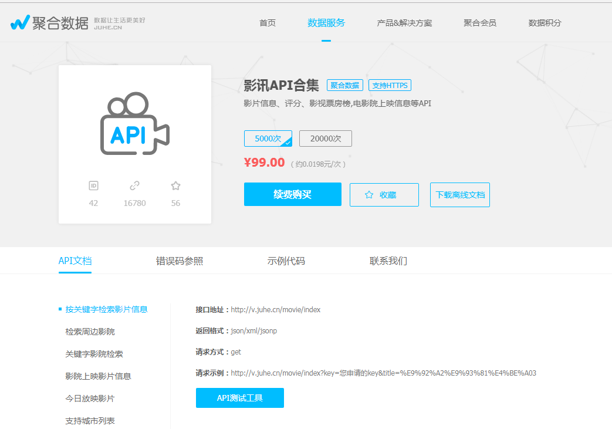Viewport: 612px width, 429px height.
Task: Click the star icon above 56
Action: [175, 186]
